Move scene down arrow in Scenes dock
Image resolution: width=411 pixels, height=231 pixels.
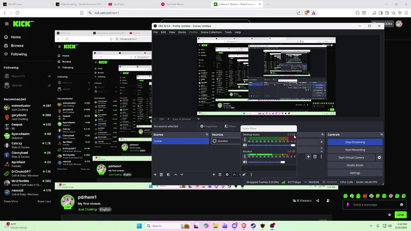(x=182, y=175)
